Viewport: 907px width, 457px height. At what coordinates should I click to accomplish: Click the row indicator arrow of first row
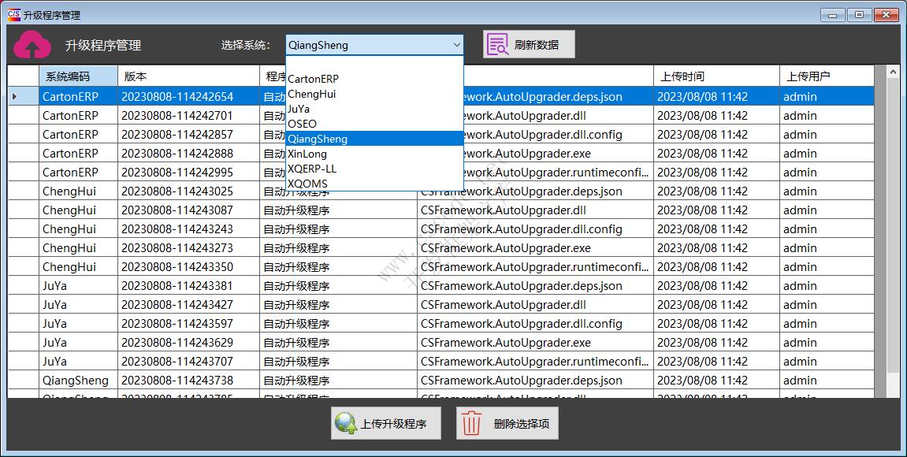point(15,97)
